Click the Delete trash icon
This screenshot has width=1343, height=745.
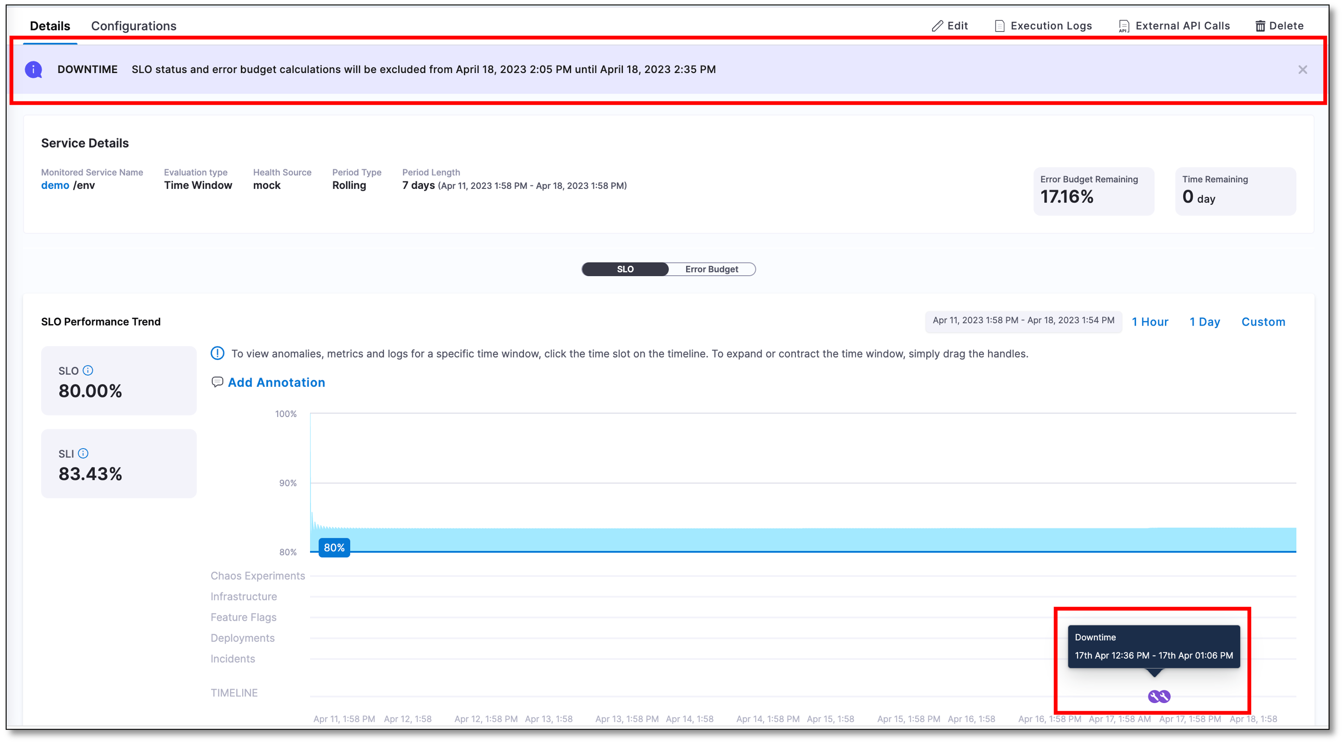click(1260, 26)
